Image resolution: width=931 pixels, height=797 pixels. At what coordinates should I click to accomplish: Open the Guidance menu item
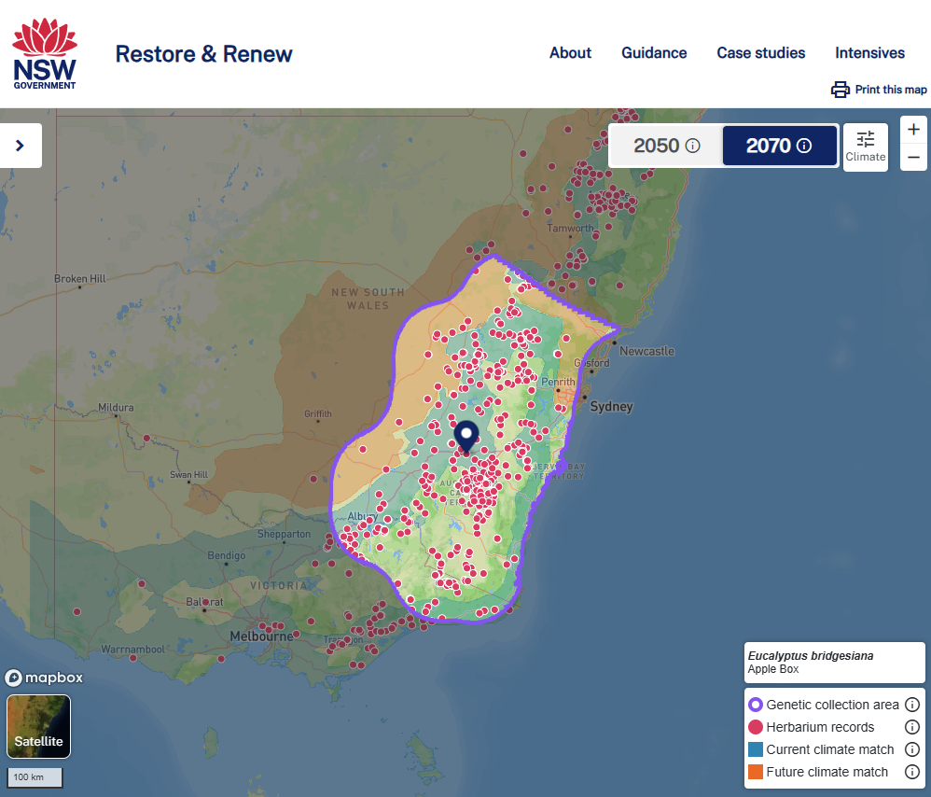pyautogui.click(x=654, y=53)
